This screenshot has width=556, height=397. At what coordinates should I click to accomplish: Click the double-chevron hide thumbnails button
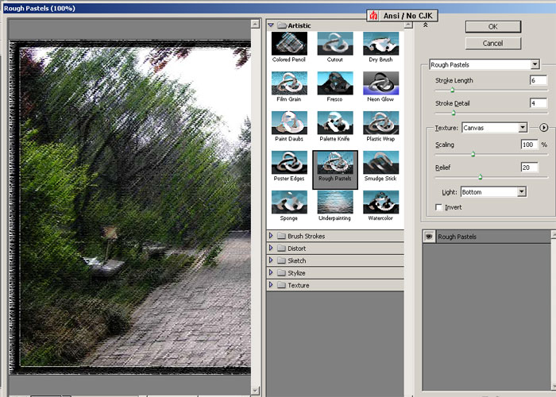point(425,25)
